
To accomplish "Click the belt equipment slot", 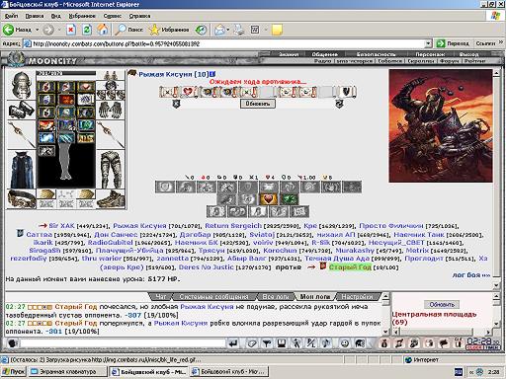I will [21, 198].
